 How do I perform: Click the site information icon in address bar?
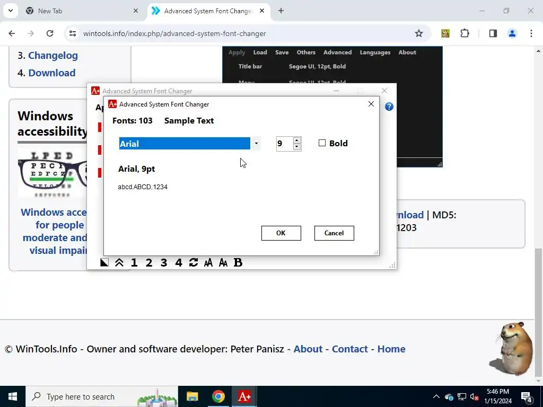coord(73,33)
